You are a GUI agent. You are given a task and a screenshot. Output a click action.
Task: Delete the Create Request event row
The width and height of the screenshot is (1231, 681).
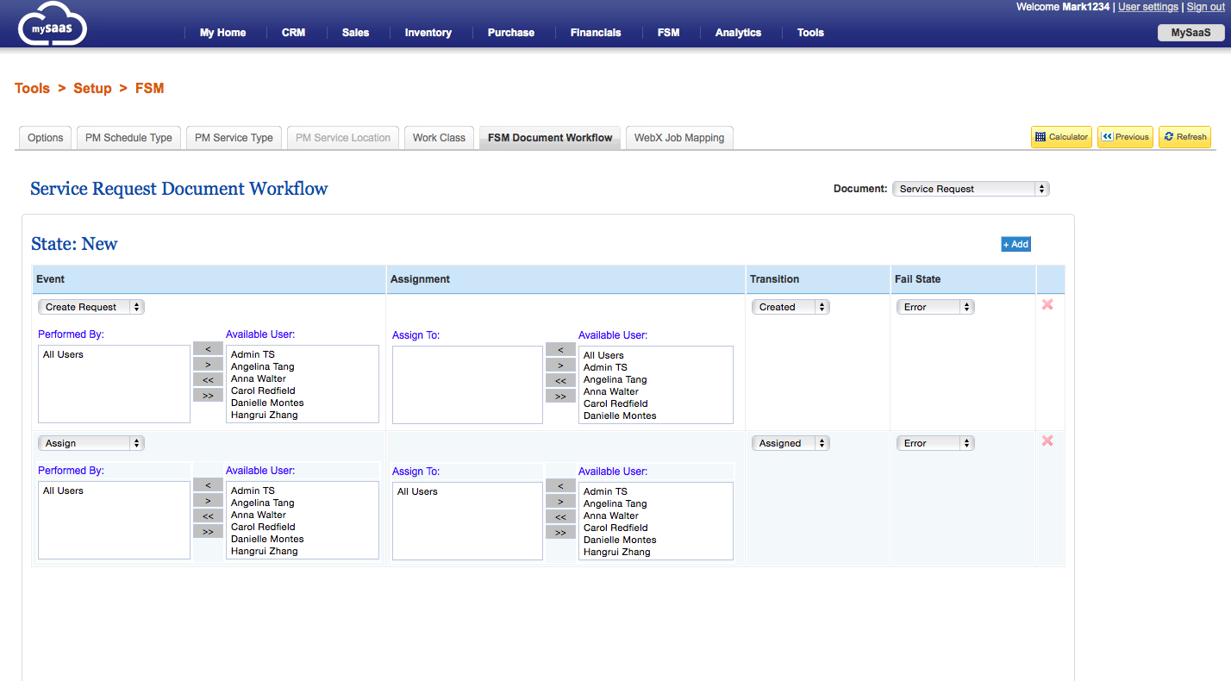point(1047,304)
